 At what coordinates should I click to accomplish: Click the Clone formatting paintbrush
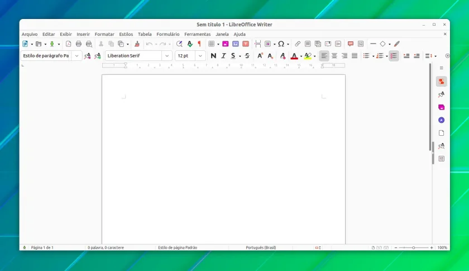(137, 44)
